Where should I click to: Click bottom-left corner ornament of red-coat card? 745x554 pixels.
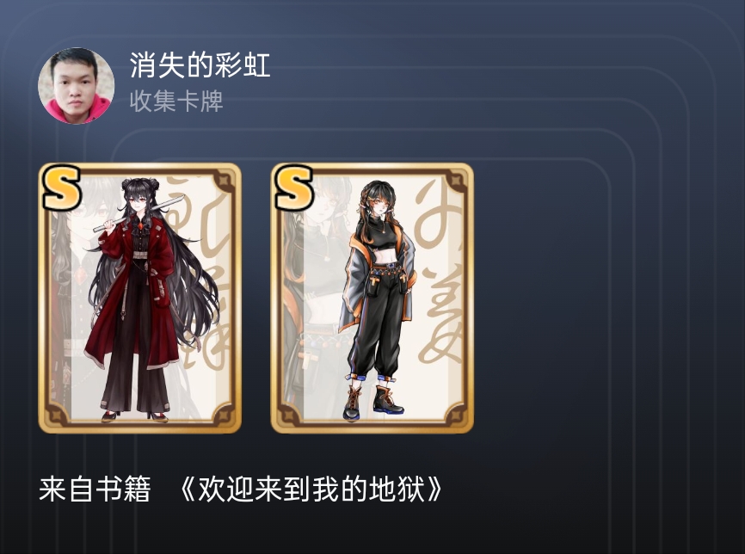pos(57,415)
